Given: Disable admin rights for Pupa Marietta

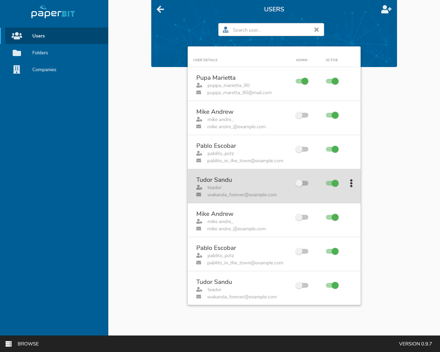Looking at the screenshot, I should pyautogui.click(x=302, y=81).
